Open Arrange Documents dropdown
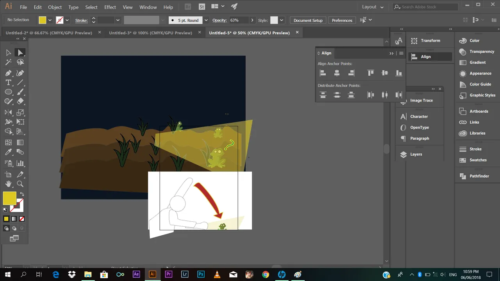500x281 pixels. [218, 7]
